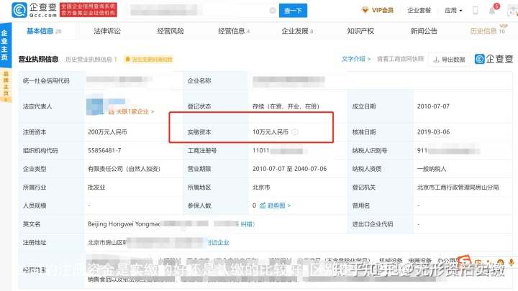The height and width of the screenshot is (291, 518).
Task: Switch to 历史信息 tab
Action: [x=488, y=31]
